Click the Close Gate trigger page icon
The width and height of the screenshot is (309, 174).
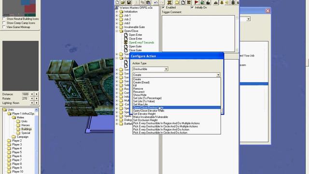[x=126, y=50]
